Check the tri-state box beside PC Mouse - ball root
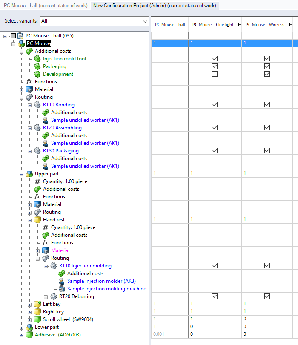 click(x=12, y=36)
